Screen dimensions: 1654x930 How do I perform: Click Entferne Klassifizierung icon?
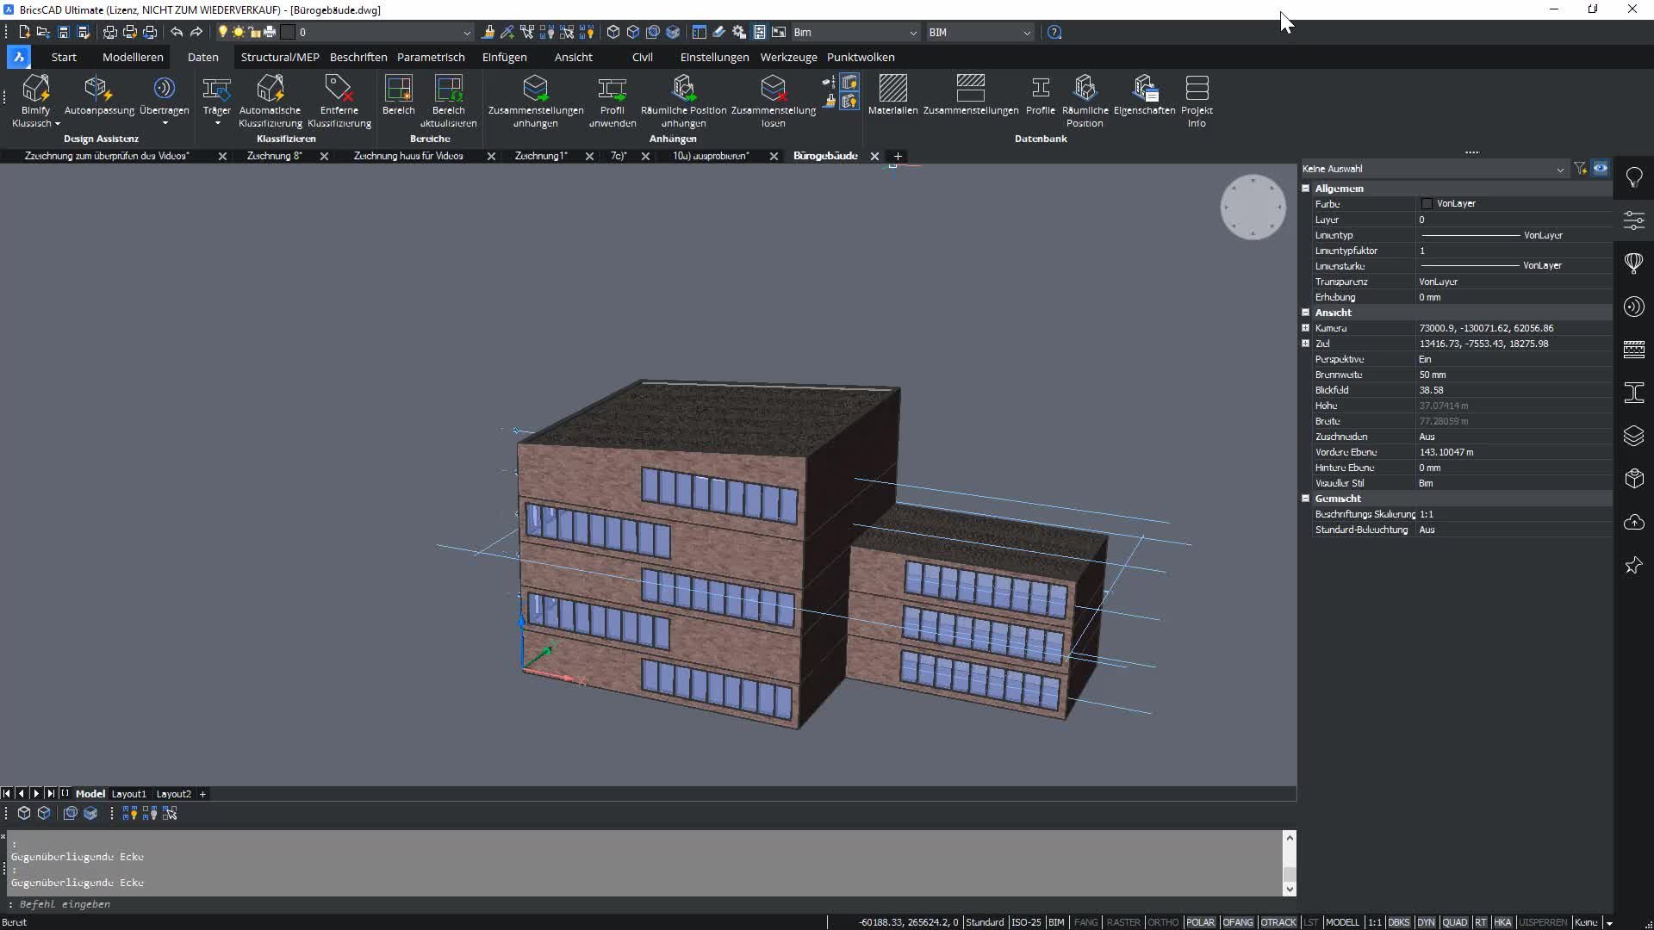339,101
